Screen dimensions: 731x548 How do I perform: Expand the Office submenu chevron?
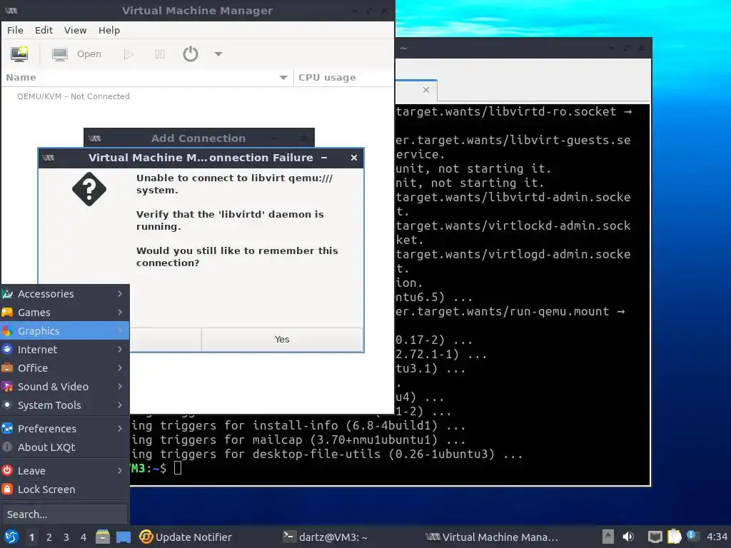point(120,368)
